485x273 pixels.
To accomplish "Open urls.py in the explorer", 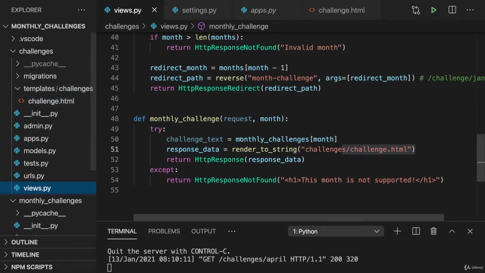I will tap(34, 176).
